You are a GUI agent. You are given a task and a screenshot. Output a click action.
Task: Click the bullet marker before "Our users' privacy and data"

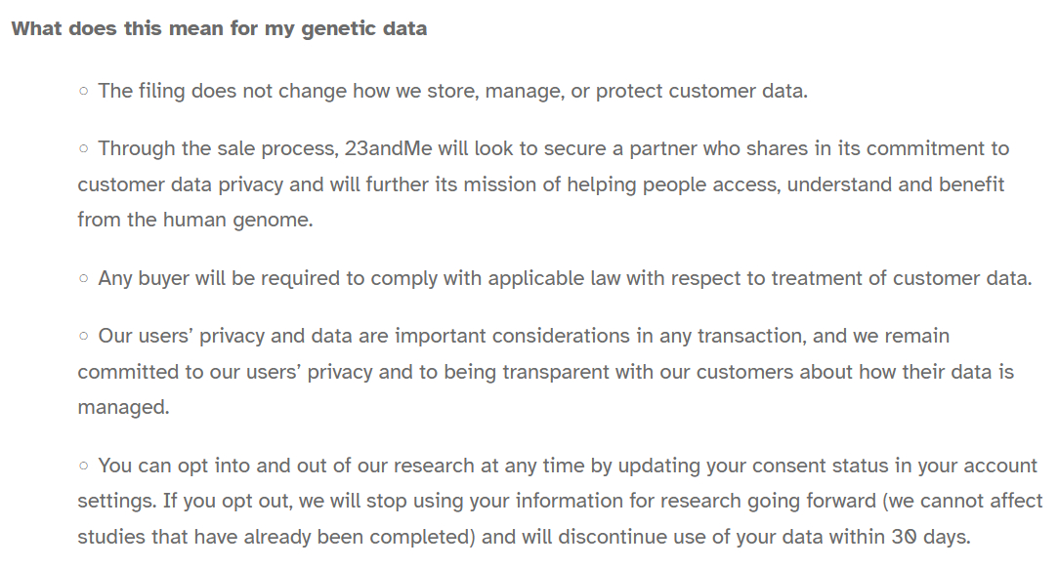(84, 337)
